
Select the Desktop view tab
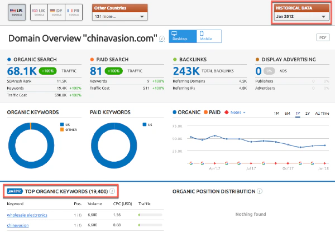[183, 36]
